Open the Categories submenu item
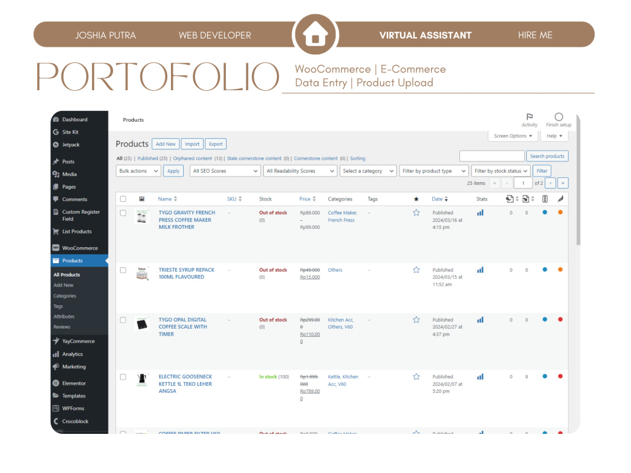Image resolution: width=631 pixels, height=473 pixels. click(x=65, y=296)
